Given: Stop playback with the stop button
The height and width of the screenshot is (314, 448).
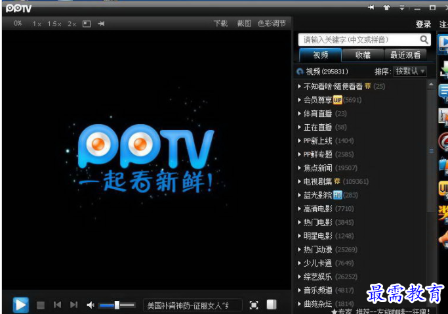Looking at the screenshot, I should point(41,305).
